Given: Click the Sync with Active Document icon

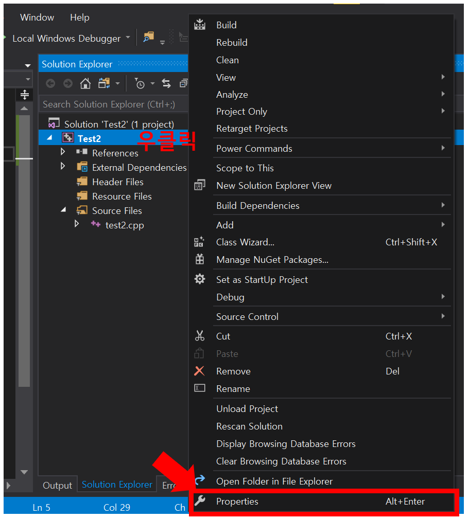Looking at the screenshot, I should [x=166, y=83].
